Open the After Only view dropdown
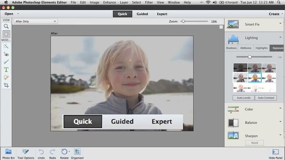285x160 pixels. click(x=36, y=21)
